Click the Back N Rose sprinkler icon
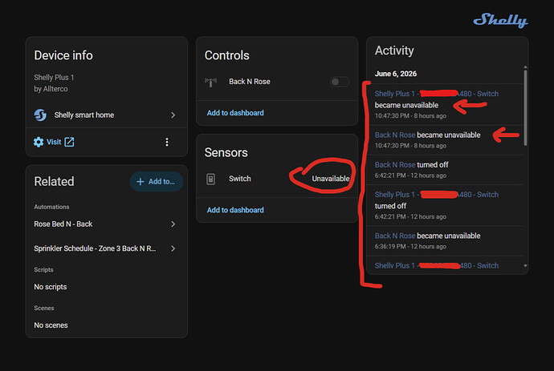 (210, 82)
